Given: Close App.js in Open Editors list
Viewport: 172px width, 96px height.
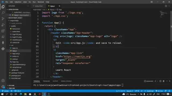Looking at the screenshot, I should point(10,15).
